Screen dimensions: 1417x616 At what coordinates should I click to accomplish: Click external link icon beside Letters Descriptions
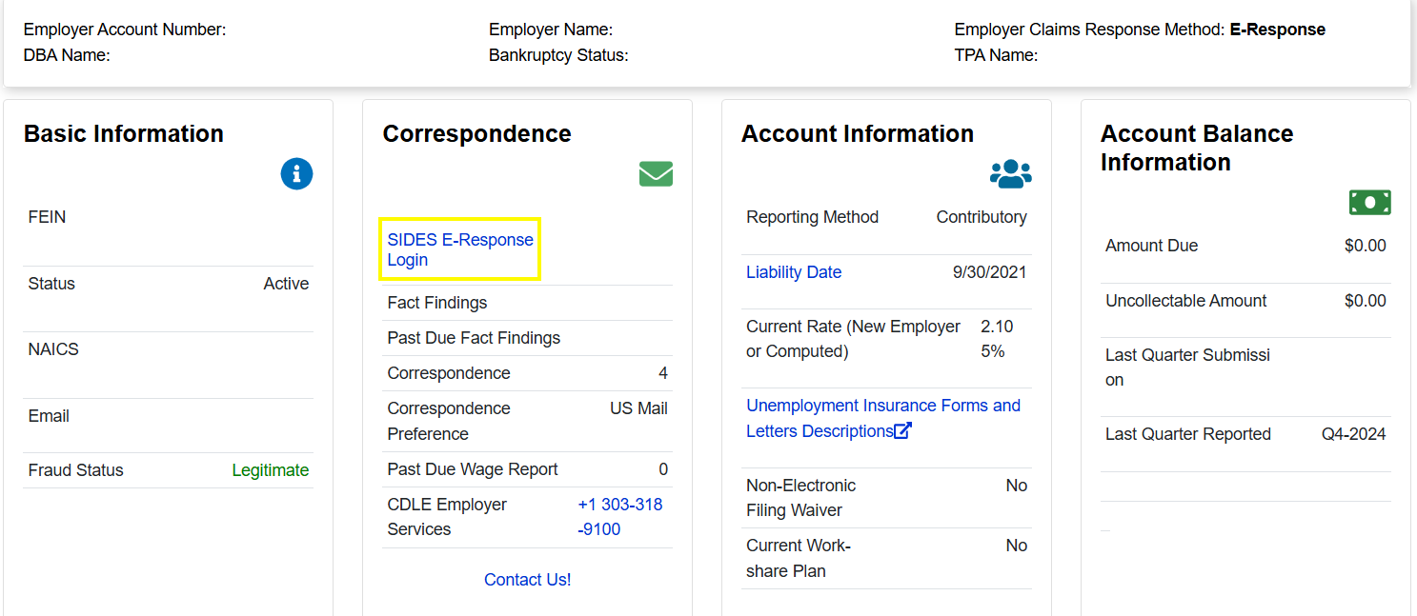(x=902, y=431)
